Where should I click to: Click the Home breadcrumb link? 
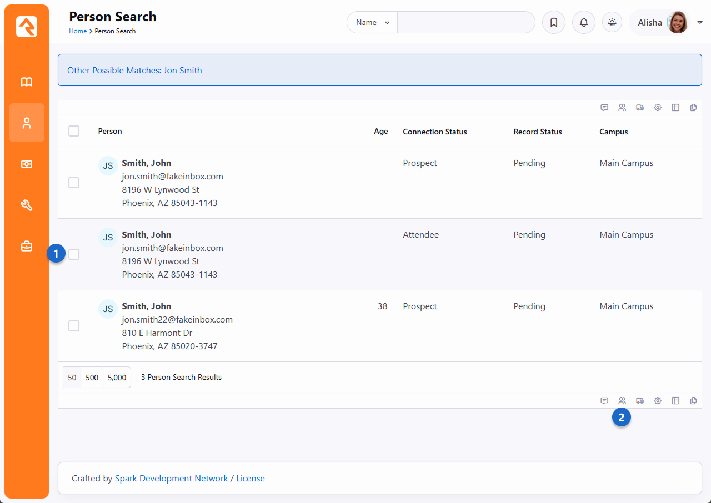pos(78,31)
